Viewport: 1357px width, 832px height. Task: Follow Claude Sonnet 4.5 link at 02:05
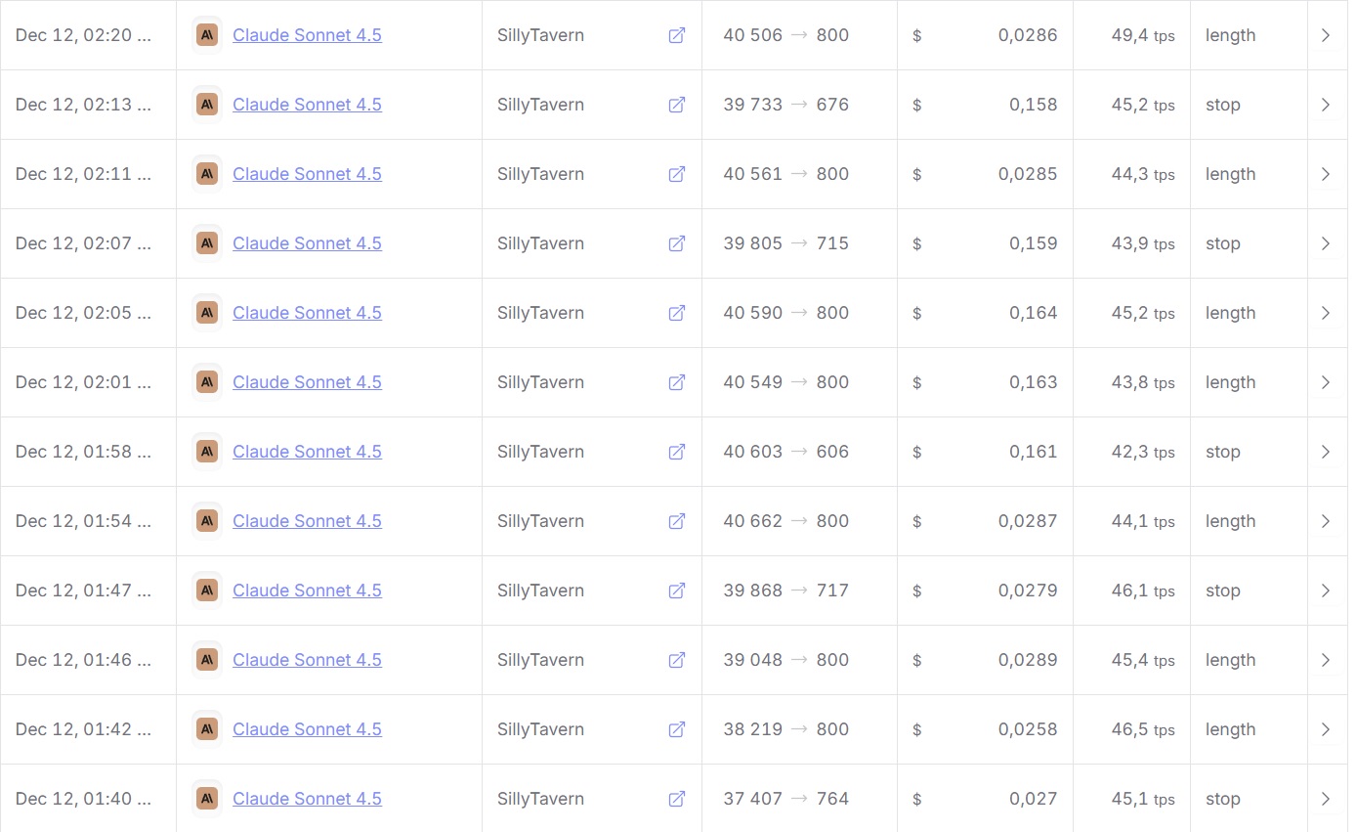pyautogui.click(x=307, y=313)
